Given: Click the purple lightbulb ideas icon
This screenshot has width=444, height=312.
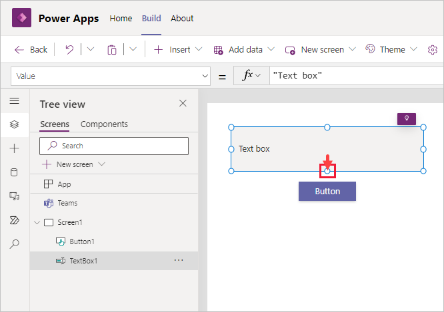Looking at the screenshot, I should coord(407,118).
